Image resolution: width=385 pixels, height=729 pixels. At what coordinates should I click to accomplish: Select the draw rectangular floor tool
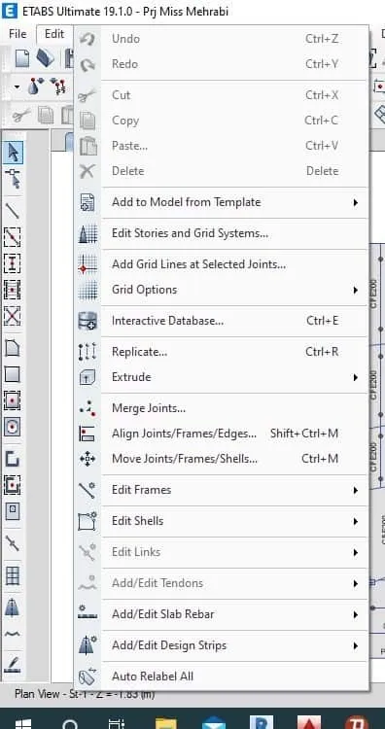click(12, 374)
